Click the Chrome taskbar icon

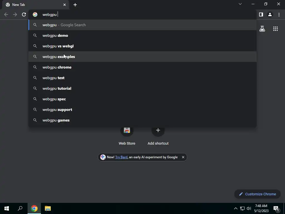tap(34, 208)
